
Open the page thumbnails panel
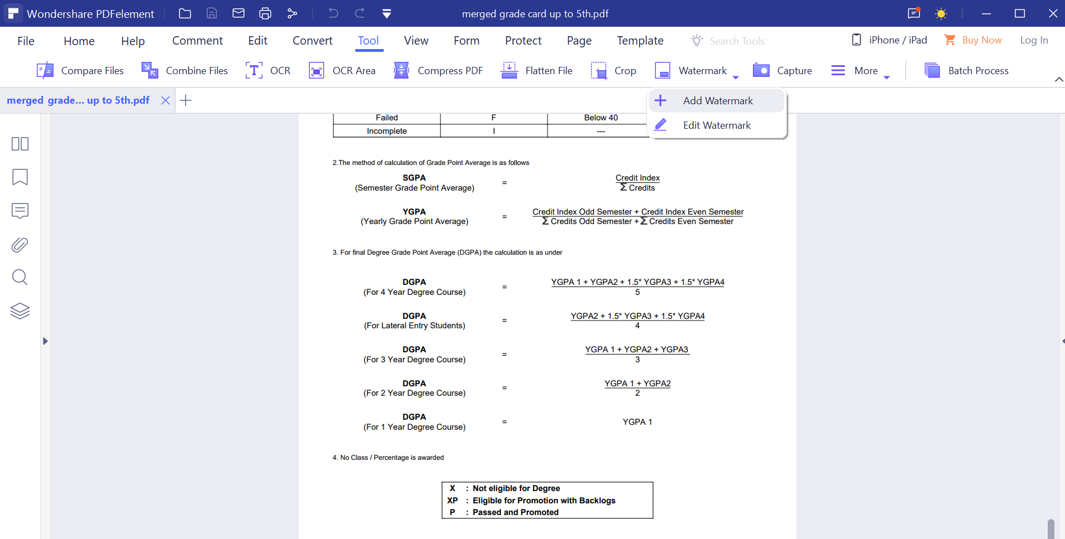(20, 144)
